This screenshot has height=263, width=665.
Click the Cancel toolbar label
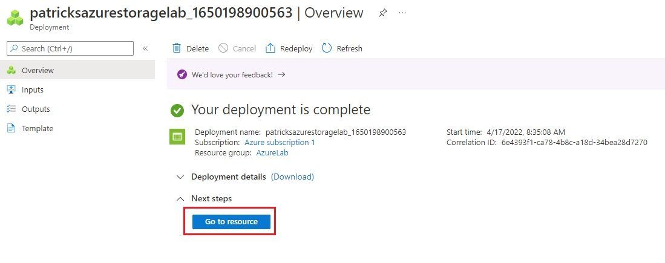click(x=244, y=49)
